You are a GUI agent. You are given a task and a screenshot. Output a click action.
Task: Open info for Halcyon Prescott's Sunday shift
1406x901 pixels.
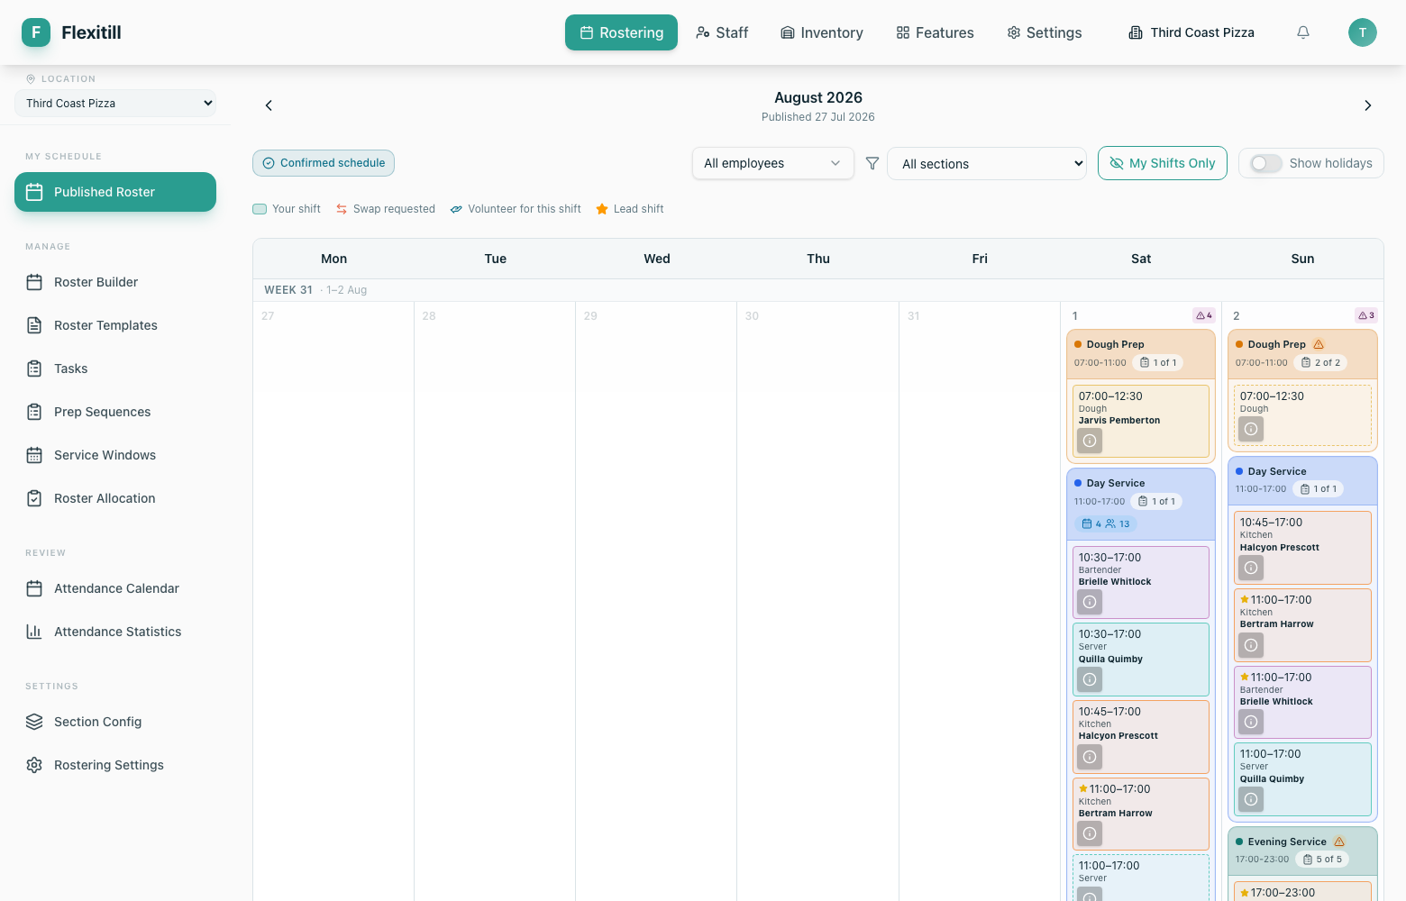point(1251,568)
